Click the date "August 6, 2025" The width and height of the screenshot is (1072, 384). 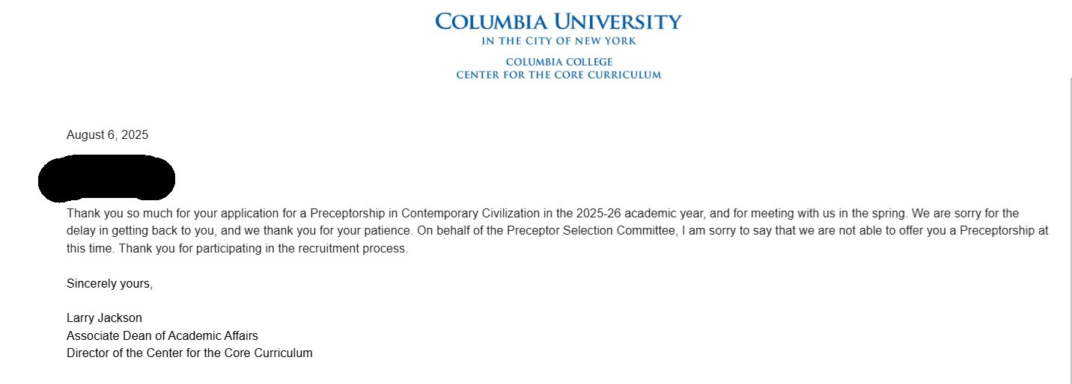[107, 135]
